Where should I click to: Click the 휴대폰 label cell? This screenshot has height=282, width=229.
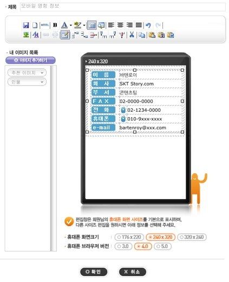pyautogui.click(x=103, y=119)
